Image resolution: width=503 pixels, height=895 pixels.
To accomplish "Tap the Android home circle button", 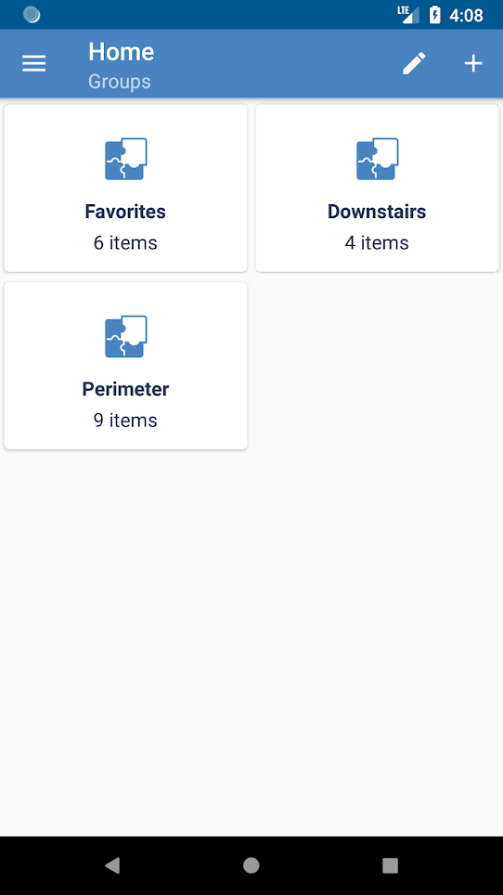I will click(x=251, y=865).
